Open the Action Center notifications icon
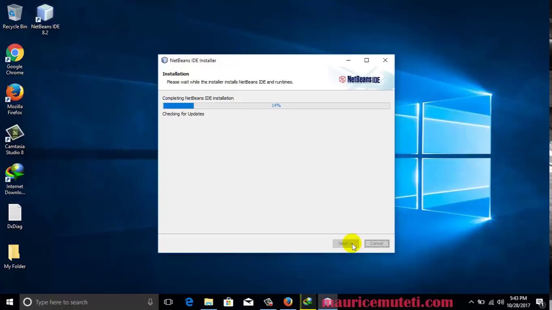552x310 pixels. [540, 302]
